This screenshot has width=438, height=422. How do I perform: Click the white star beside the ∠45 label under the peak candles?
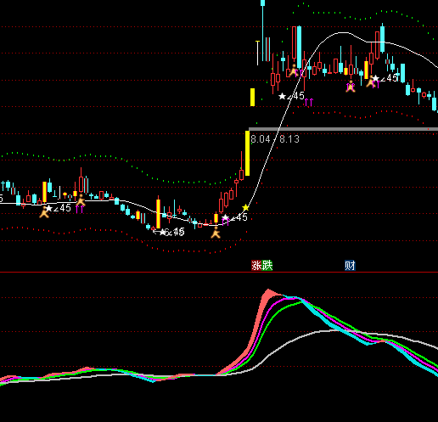tap(282, 96)
